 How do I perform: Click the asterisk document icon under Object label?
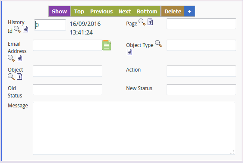(x=19, y=77)
